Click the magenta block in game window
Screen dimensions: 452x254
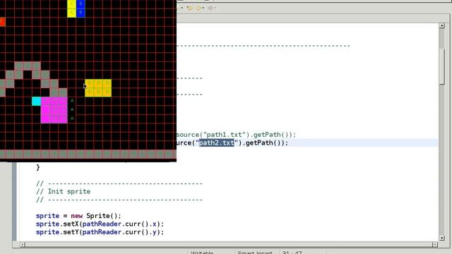point(54,110)
